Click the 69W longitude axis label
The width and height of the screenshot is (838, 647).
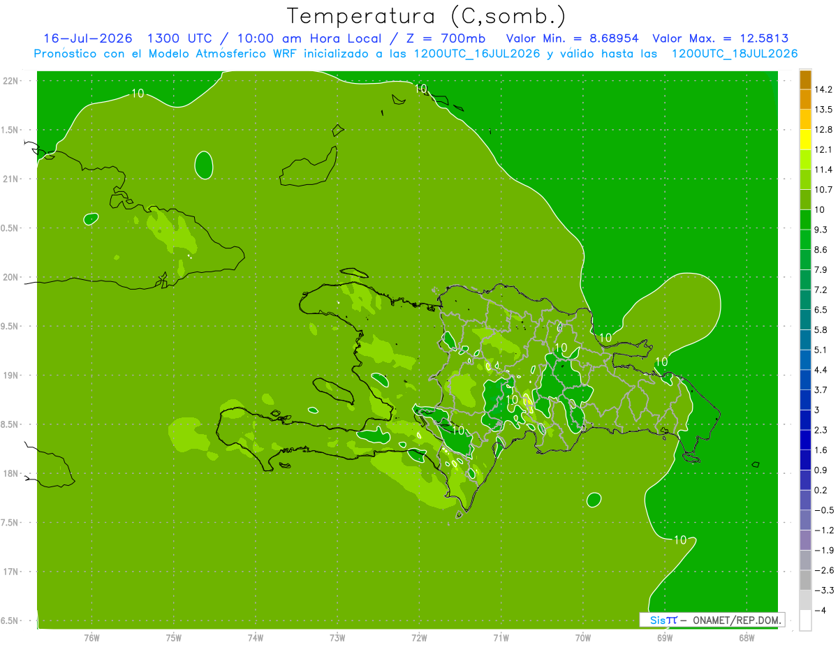pos(664,637)
